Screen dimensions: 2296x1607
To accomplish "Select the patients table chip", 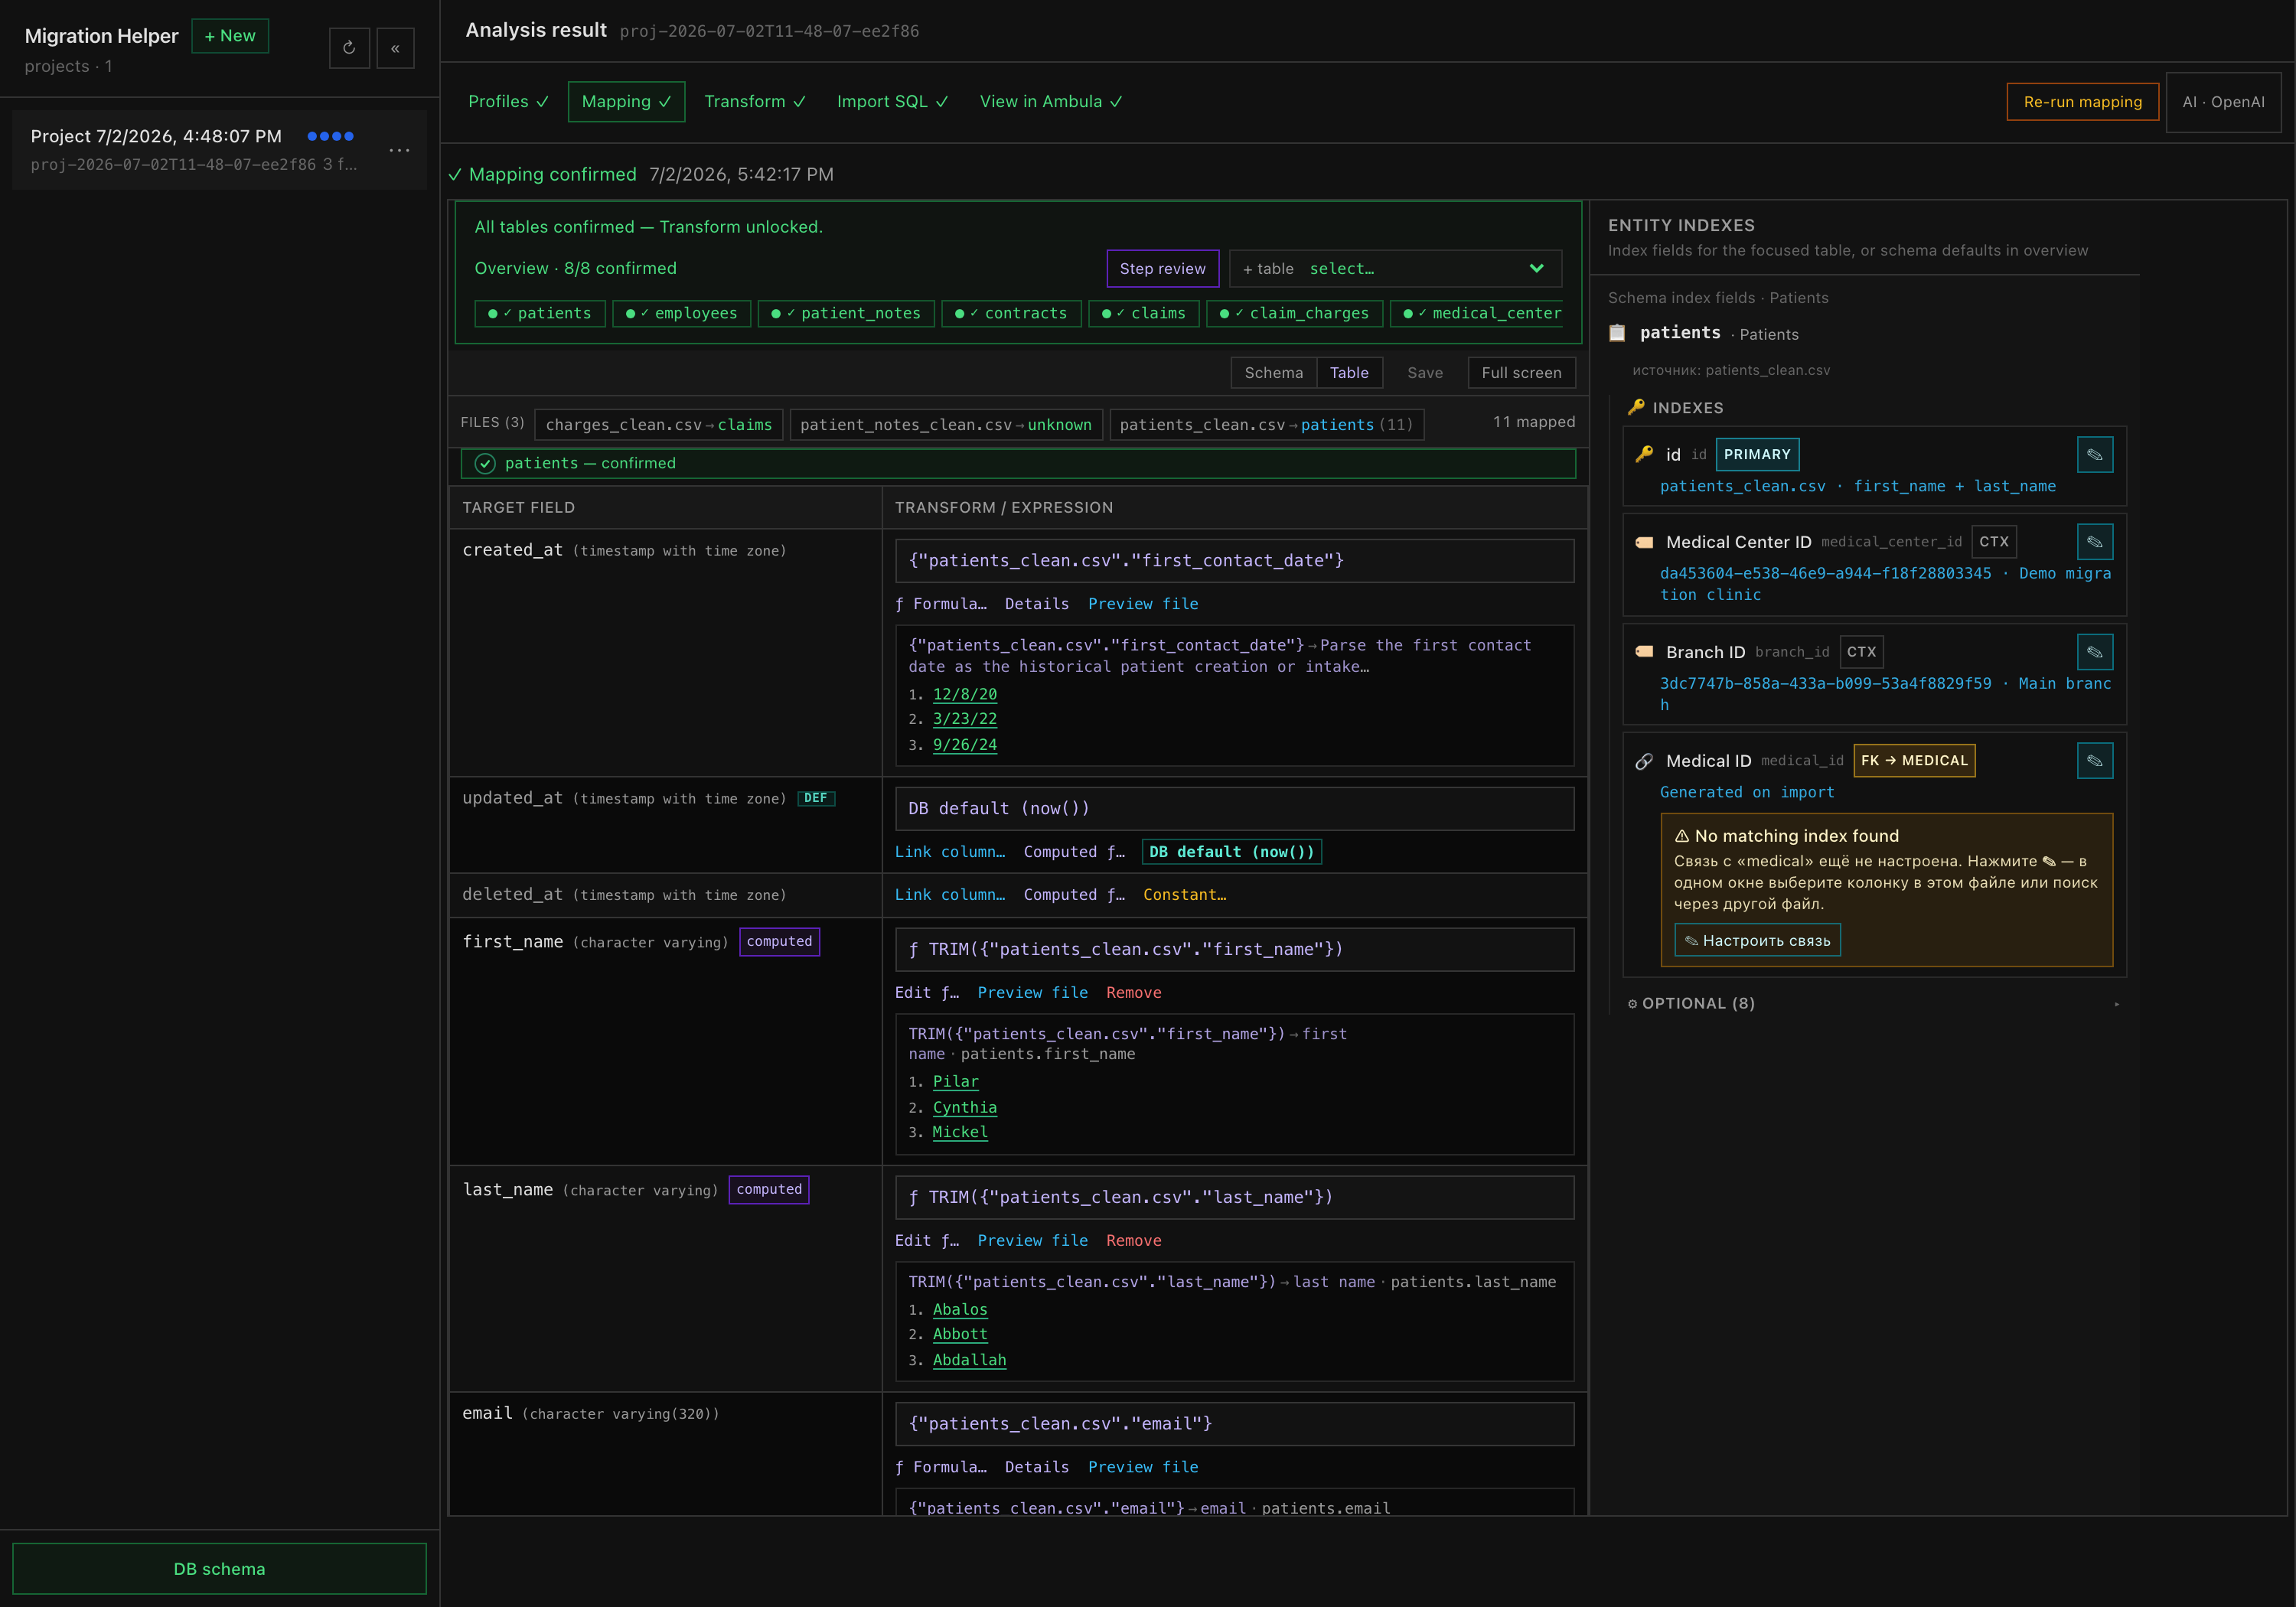I will (x=540, y=314).
